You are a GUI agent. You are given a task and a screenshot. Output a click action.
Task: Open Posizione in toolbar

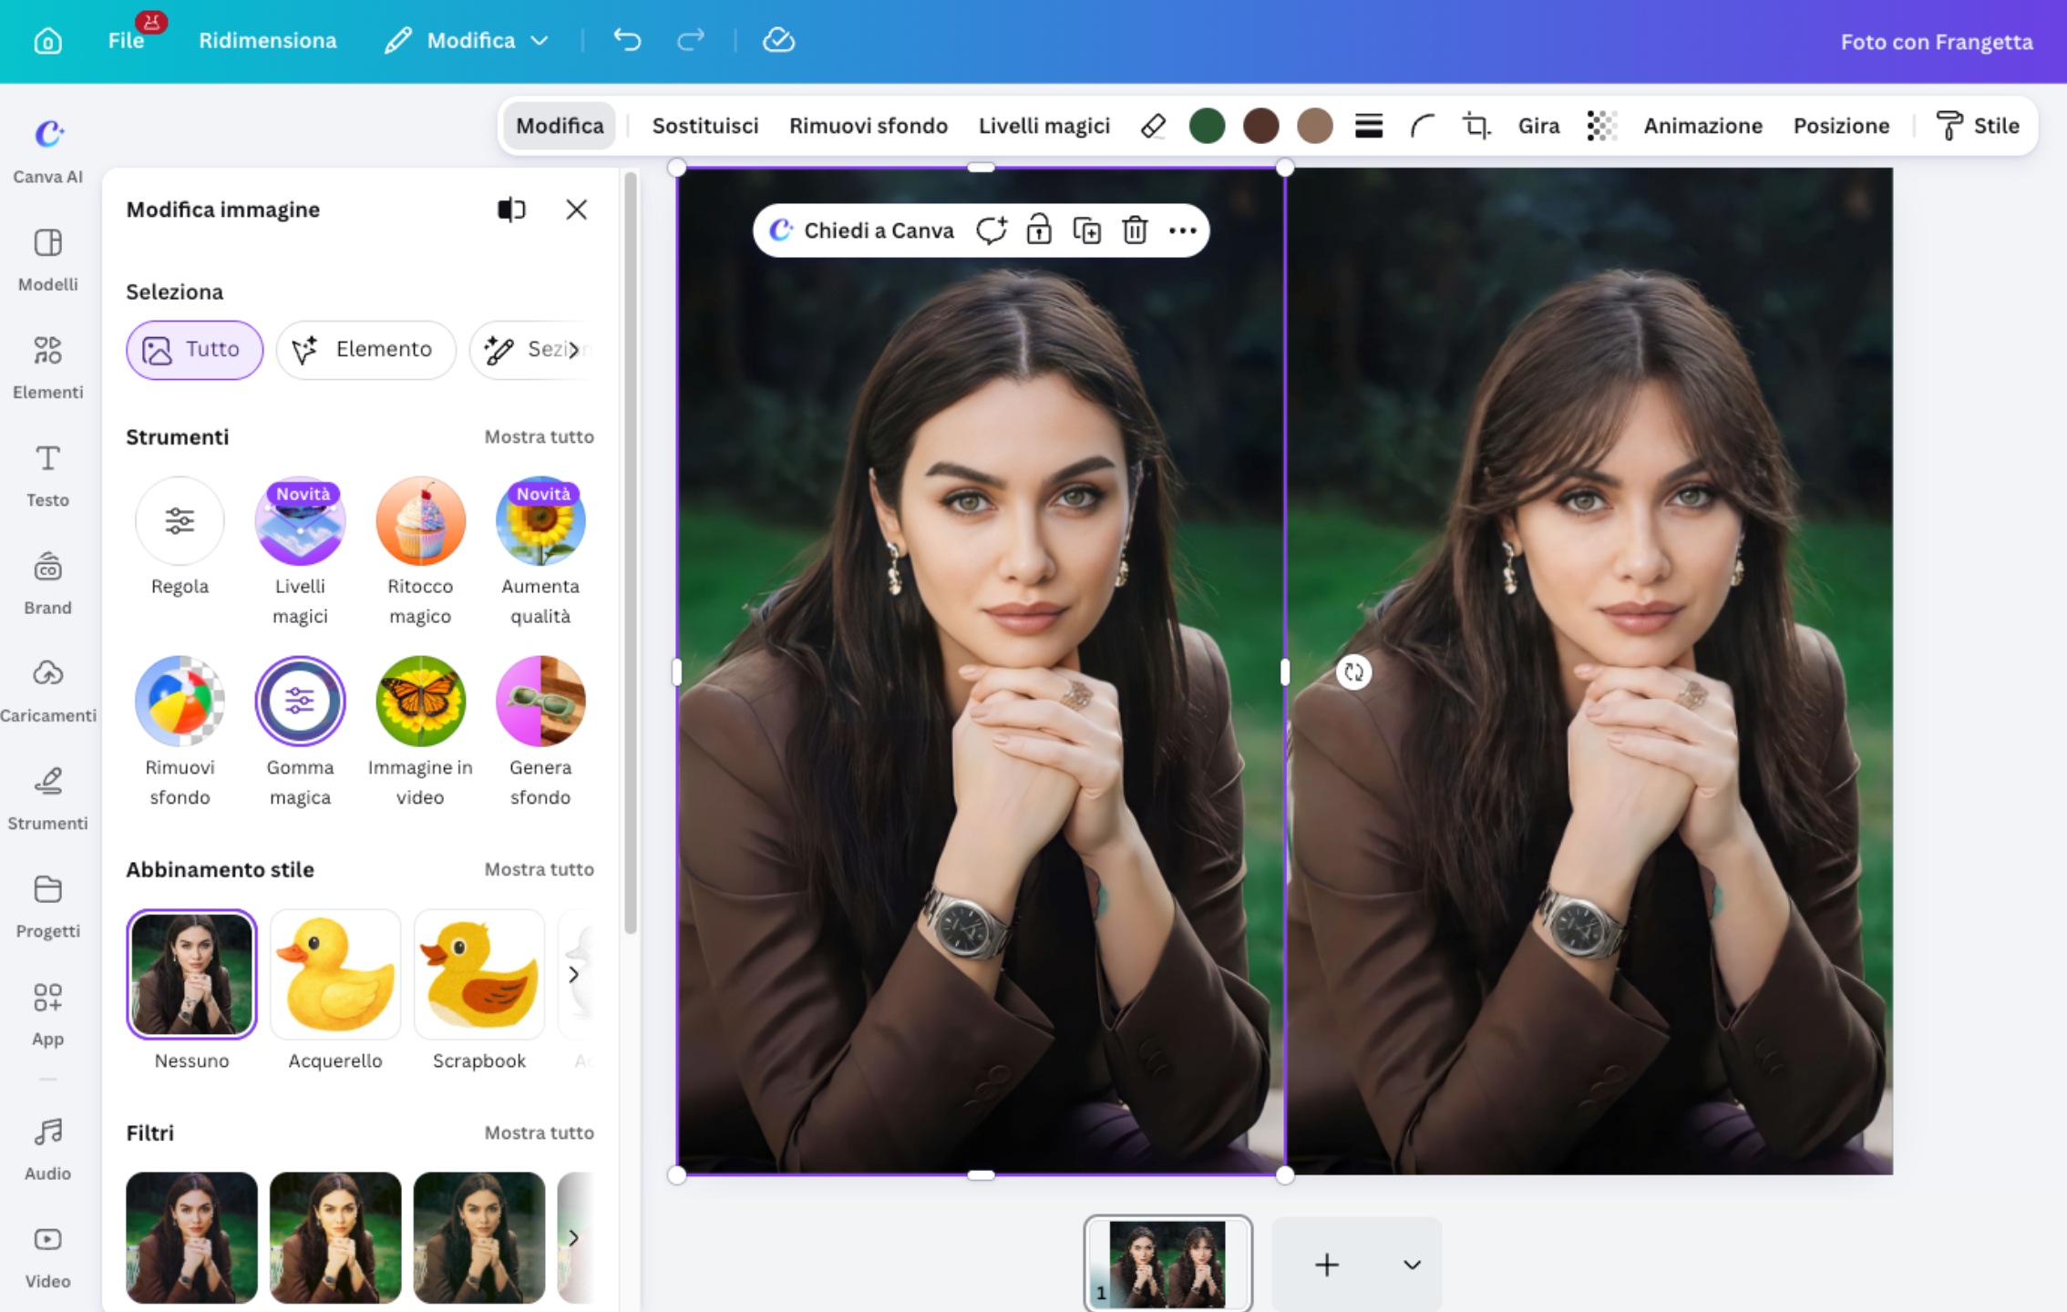(x=1841, y=126)
